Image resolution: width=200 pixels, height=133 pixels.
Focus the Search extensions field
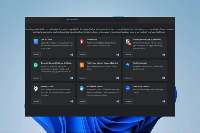(99, 19)
